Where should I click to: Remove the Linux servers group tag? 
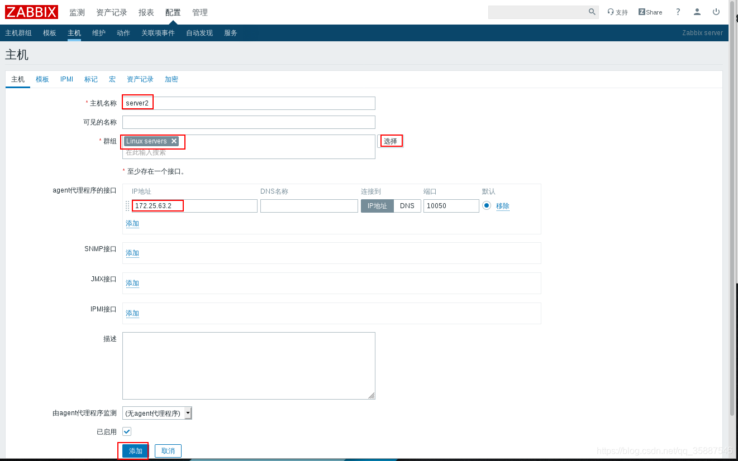[x=174, y=141]
